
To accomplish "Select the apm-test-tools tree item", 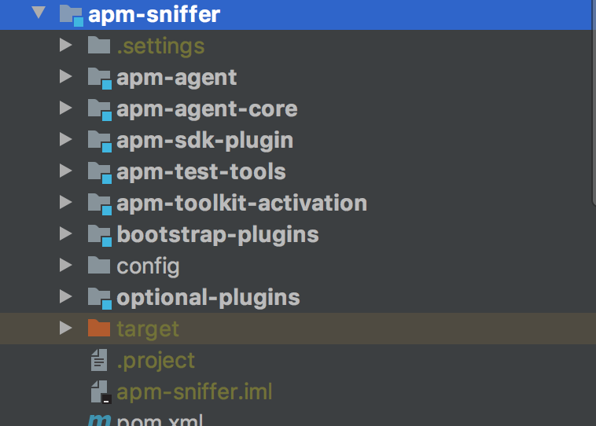I will pos(201,171).
